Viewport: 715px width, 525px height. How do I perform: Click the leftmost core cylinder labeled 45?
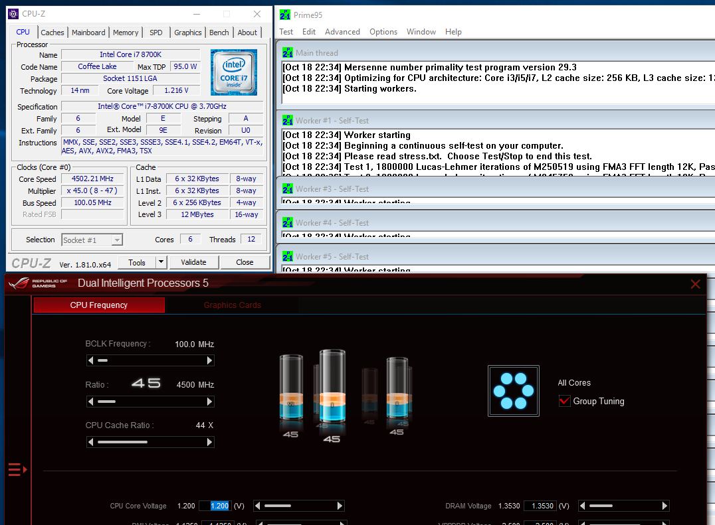click(x=291, y=387)
